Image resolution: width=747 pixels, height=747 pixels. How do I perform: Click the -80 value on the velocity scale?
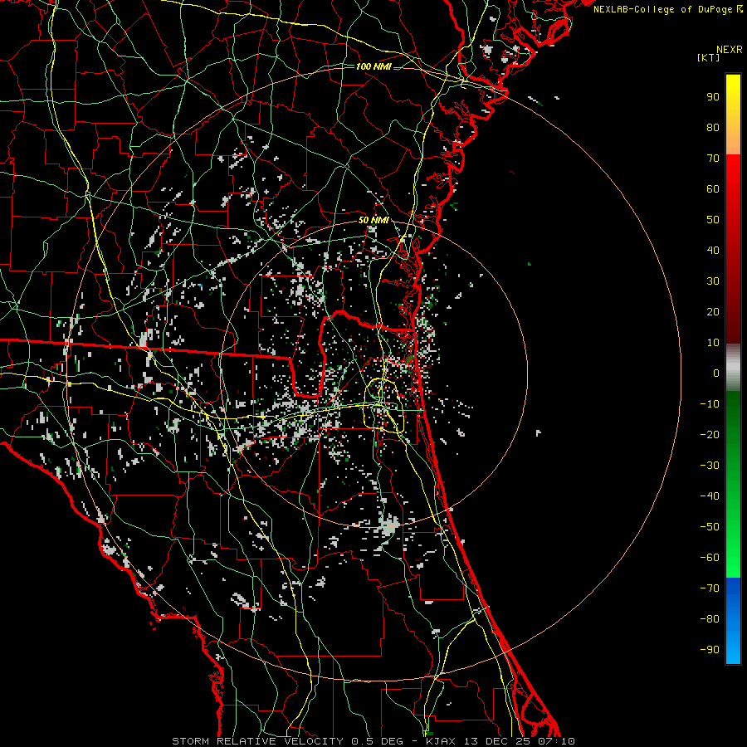point(710,619)
